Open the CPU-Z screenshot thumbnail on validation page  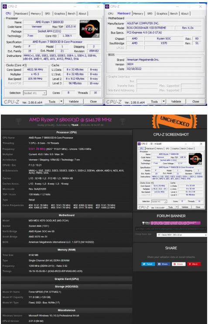click(x=171, y=176)
